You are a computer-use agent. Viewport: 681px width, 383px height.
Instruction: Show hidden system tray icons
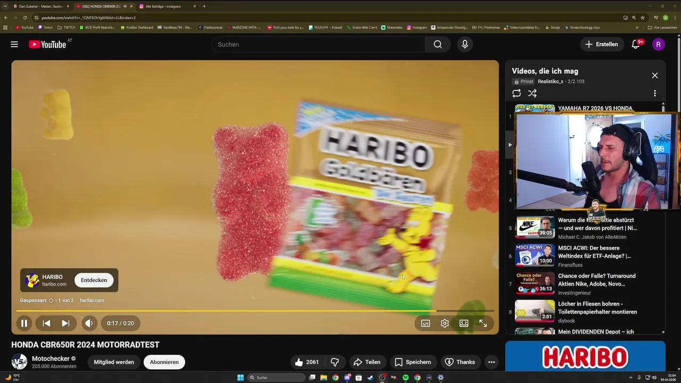coord(632,378)
